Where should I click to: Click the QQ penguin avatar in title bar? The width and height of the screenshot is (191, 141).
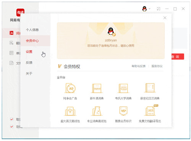tap(144, 9)
